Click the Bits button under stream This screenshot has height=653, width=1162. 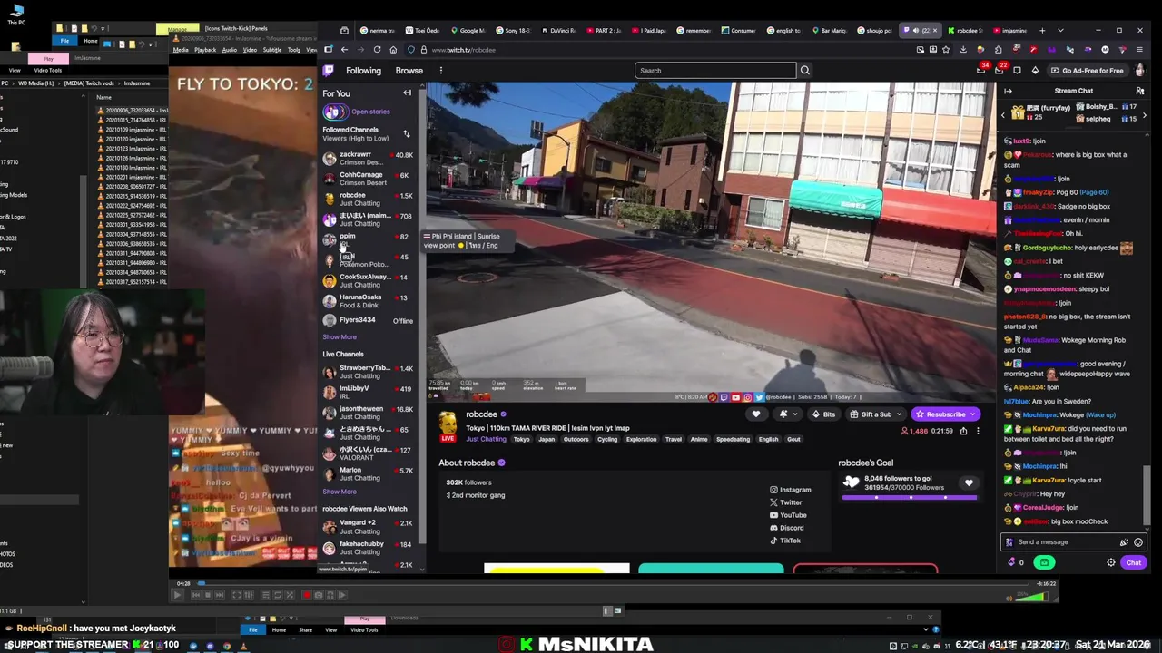823,414
